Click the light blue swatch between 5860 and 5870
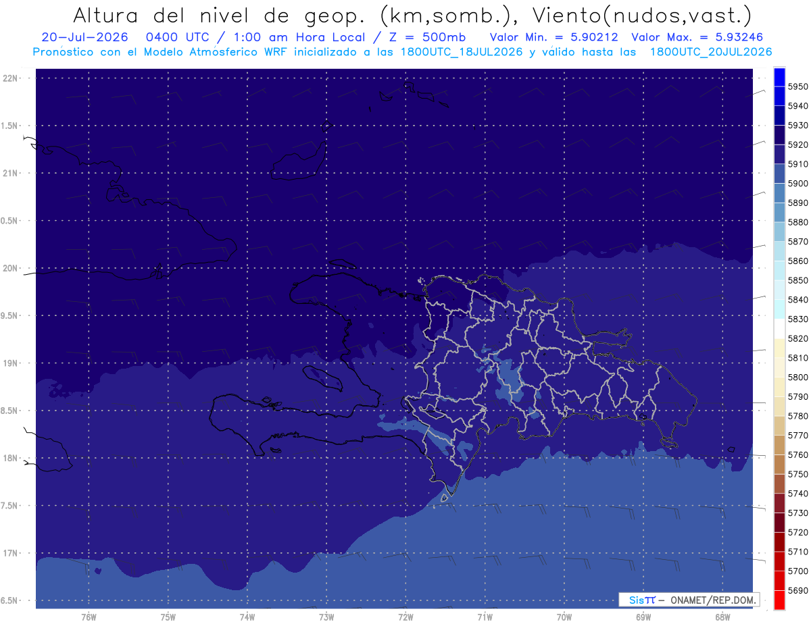The width and height of the screenshot is (811, 626). (779, 251)
